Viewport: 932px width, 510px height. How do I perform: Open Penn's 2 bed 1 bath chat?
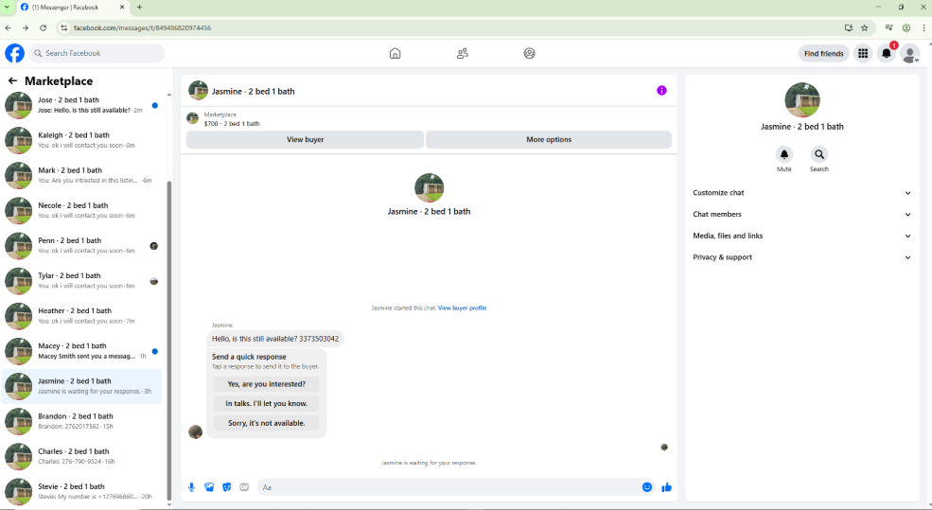point(81,245)
